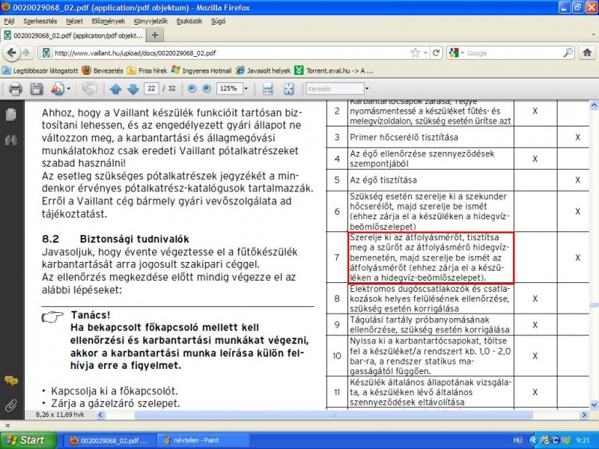Open a new Firefox tab

(155, 35)
